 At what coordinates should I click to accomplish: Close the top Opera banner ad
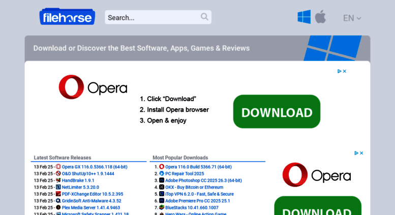tap(345, 71)
